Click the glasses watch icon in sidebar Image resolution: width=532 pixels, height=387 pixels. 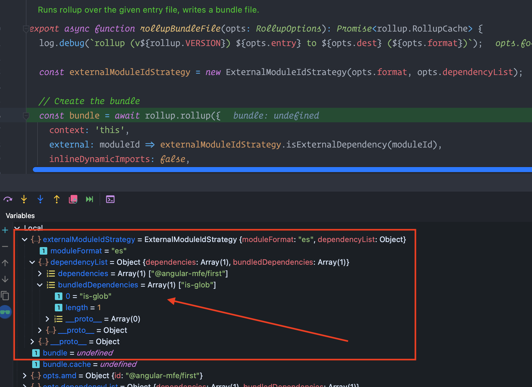(5, 312)
